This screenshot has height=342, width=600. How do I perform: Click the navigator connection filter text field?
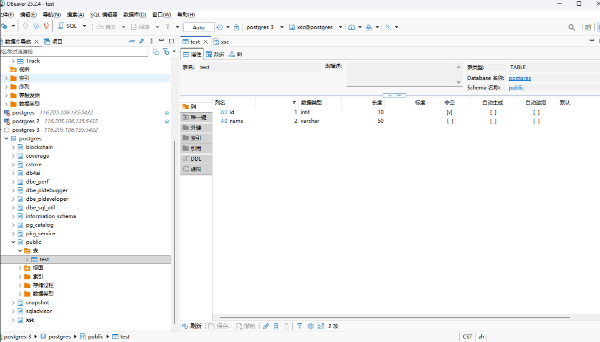coord(74,52)
